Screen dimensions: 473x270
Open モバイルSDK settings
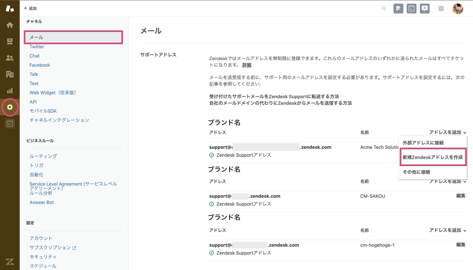pyautogui.click(x=43, y=111)
